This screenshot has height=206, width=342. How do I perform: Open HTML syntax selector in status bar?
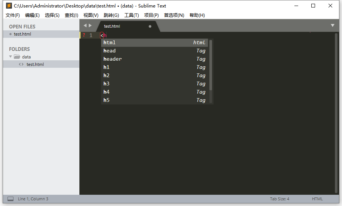click(x=317, y=199)
